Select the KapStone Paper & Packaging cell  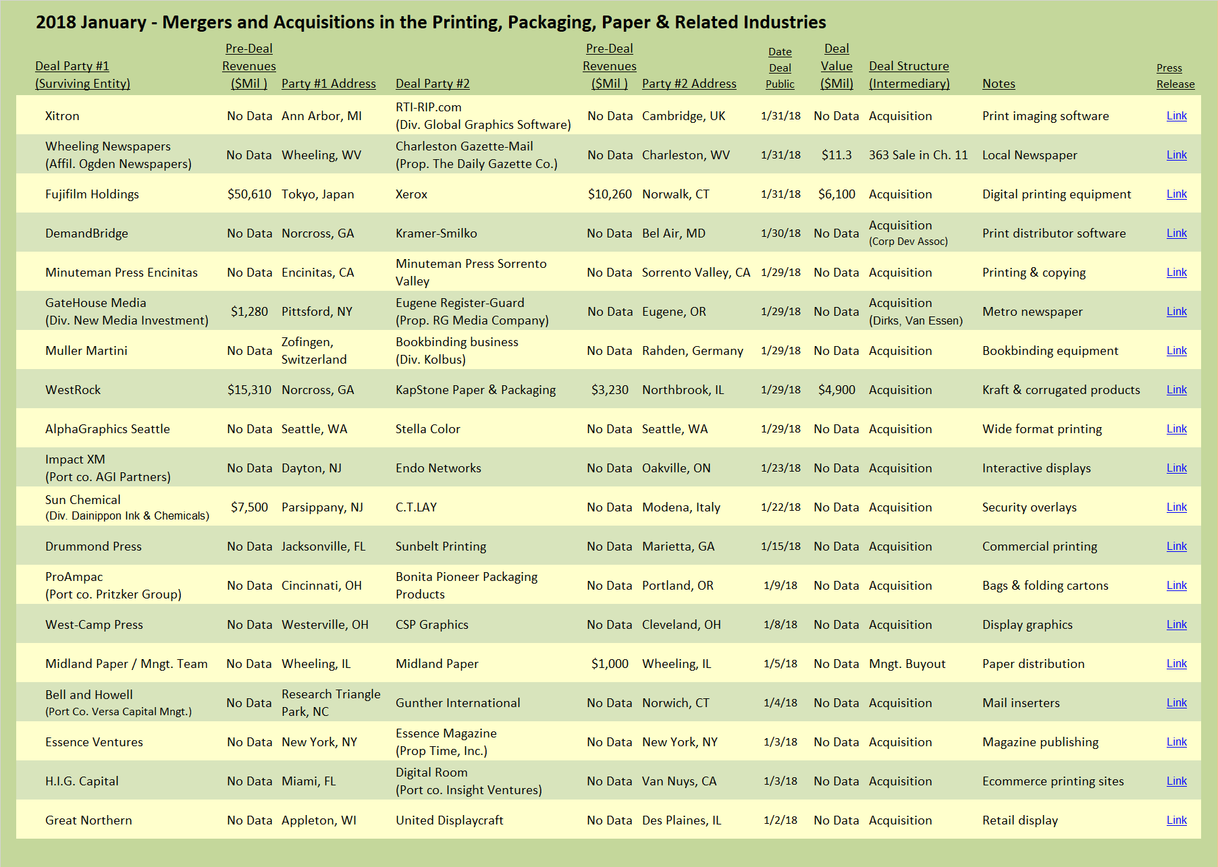pyautogui.click(x=476, y=390)
